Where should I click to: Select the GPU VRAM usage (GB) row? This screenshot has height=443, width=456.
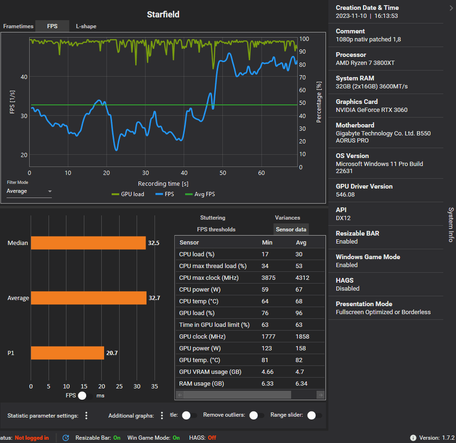coord(250,372)
